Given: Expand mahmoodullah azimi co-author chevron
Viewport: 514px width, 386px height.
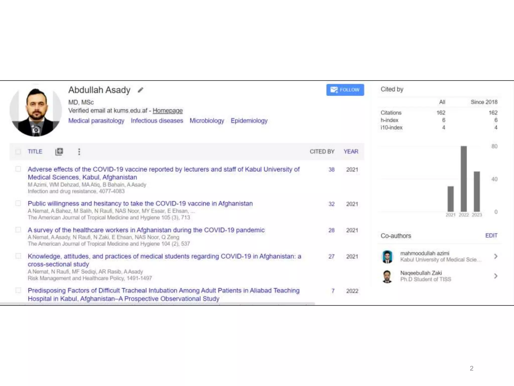Looking at the screenshot, I should 496,256.
